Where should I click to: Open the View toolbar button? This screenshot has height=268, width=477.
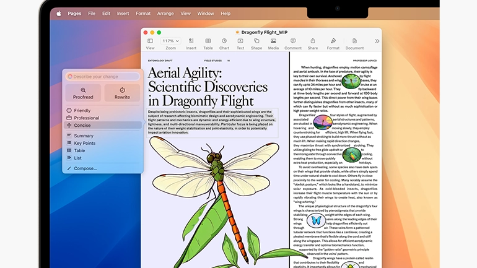[x=151, y=44]
